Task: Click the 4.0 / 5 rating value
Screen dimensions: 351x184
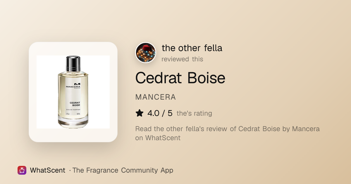Action: [160, 113]
